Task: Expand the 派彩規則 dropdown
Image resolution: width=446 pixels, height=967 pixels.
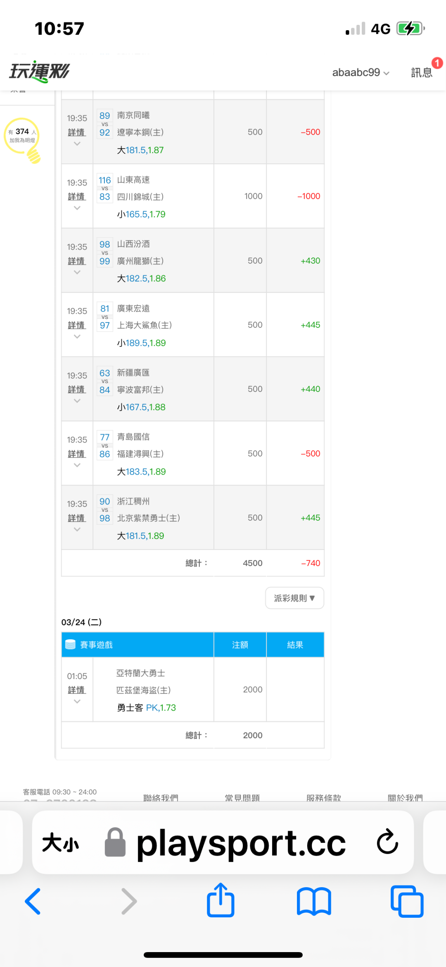Action: coord(294,598)
